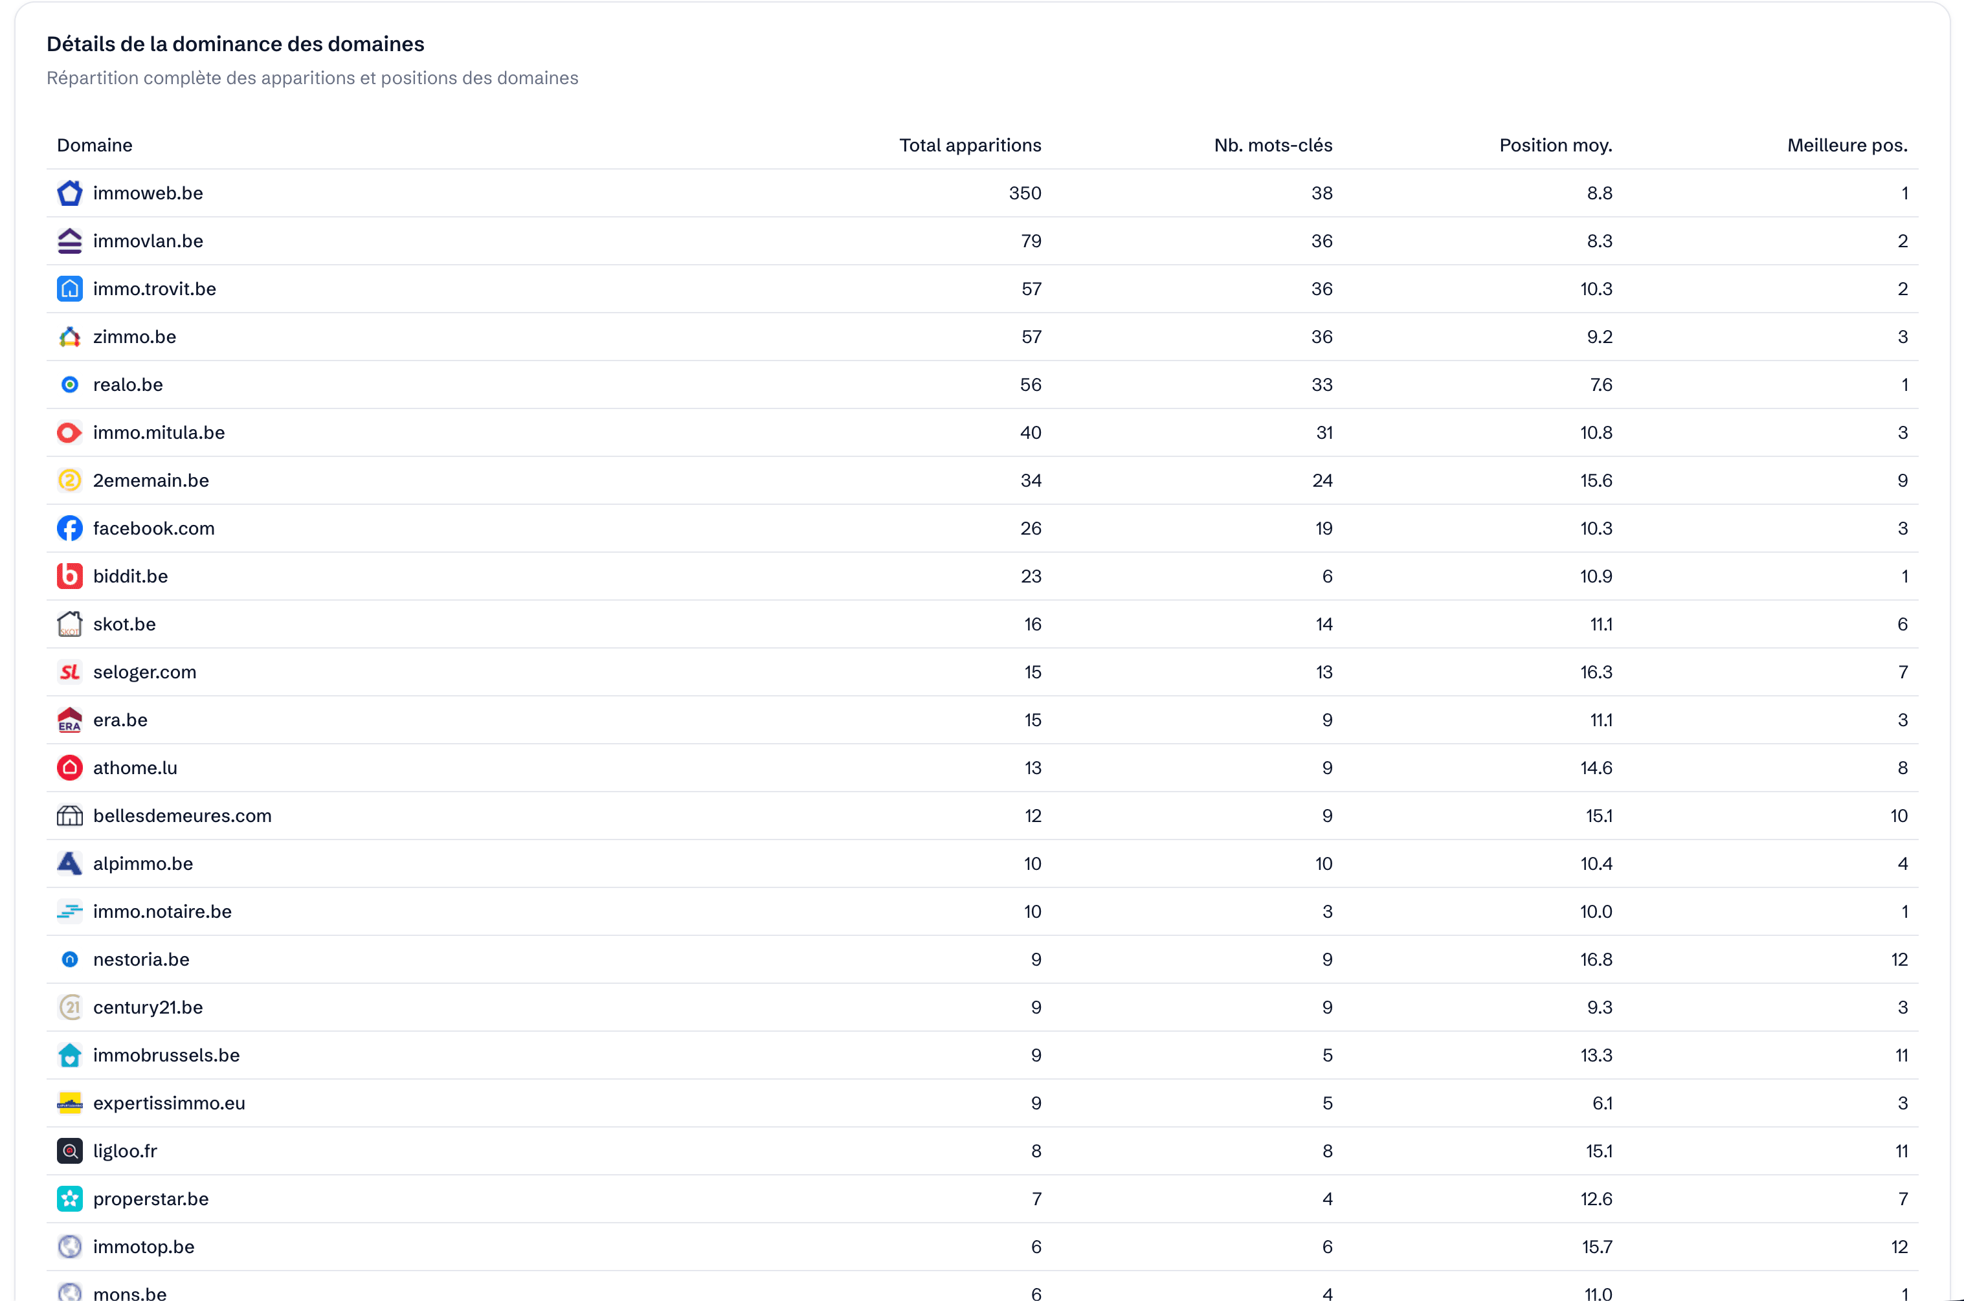Sort by the Position moy. column header

coord(1555,145)
